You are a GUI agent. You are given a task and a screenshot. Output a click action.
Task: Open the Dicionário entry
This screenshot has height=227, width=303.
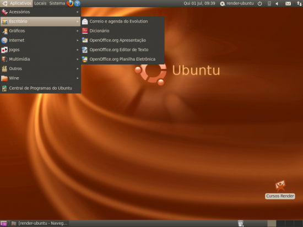point(123,31)
